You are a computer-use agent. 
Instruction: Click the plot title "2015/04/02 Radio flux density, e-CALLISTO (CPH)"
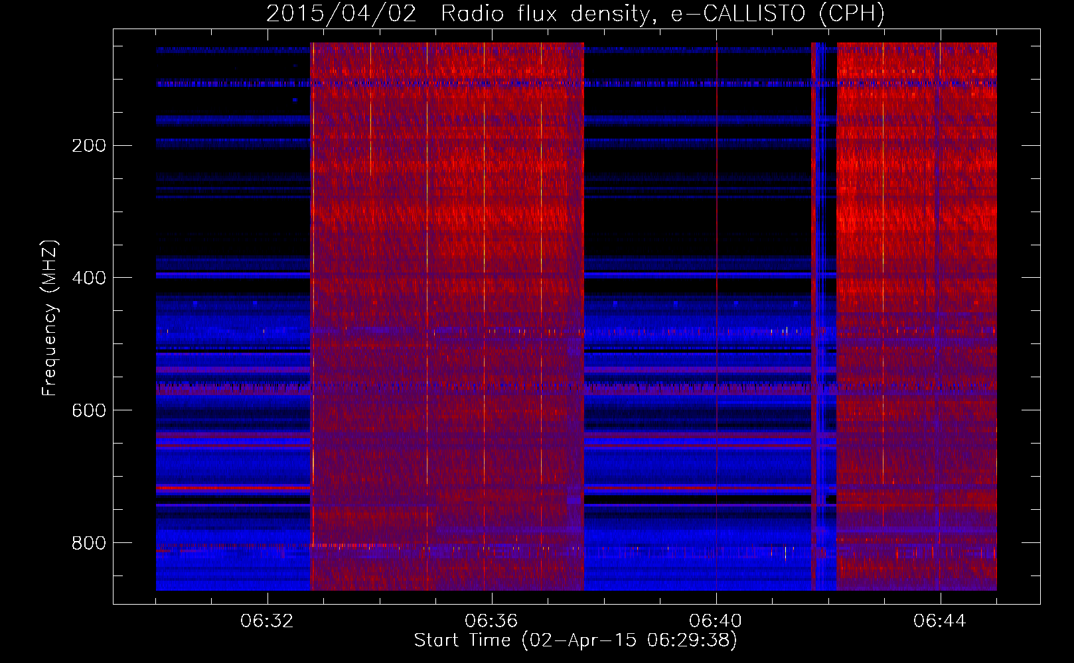pos(575,13)
